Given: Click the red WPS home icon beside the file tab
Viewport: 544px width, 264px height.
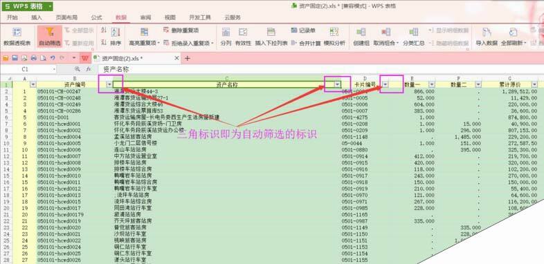Looking at the screenshot, I should (x=84, y=58).
